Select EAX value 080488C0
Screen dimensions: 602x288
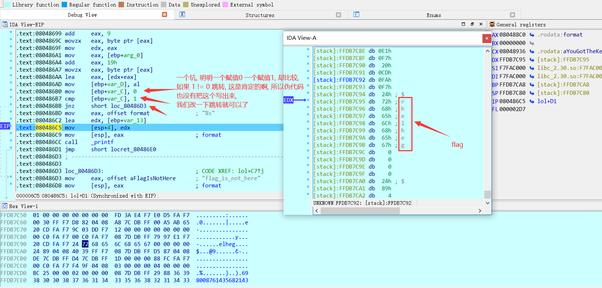pos(512,35)
